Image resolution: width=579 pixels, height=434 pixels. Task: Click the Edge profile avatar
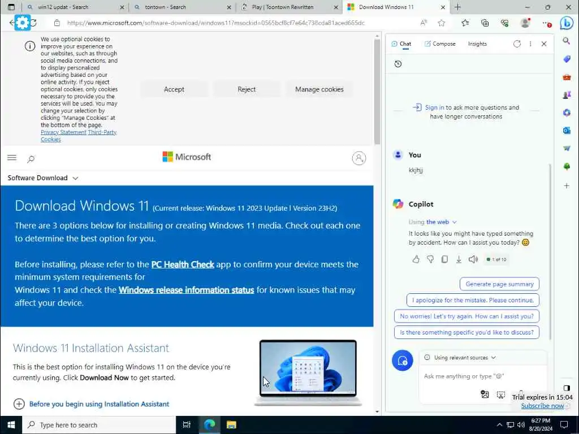pos(525,23)
